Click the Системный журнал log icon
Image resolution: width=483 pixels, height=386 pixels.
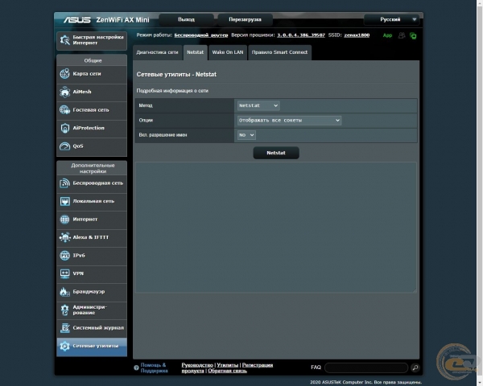point(64,328)
